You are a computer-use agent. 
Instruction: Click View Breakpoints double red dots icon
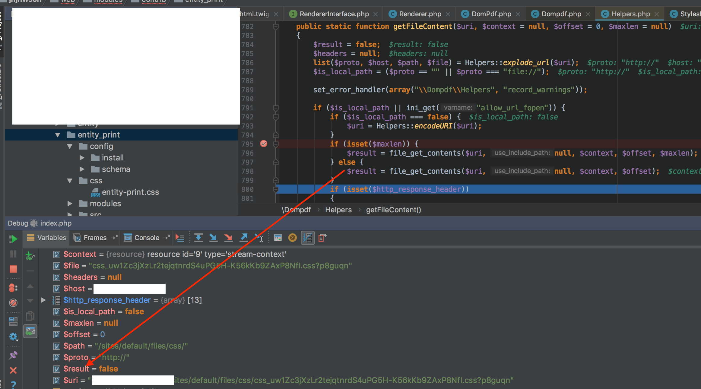pyautogui.click(x=13, y=288)
